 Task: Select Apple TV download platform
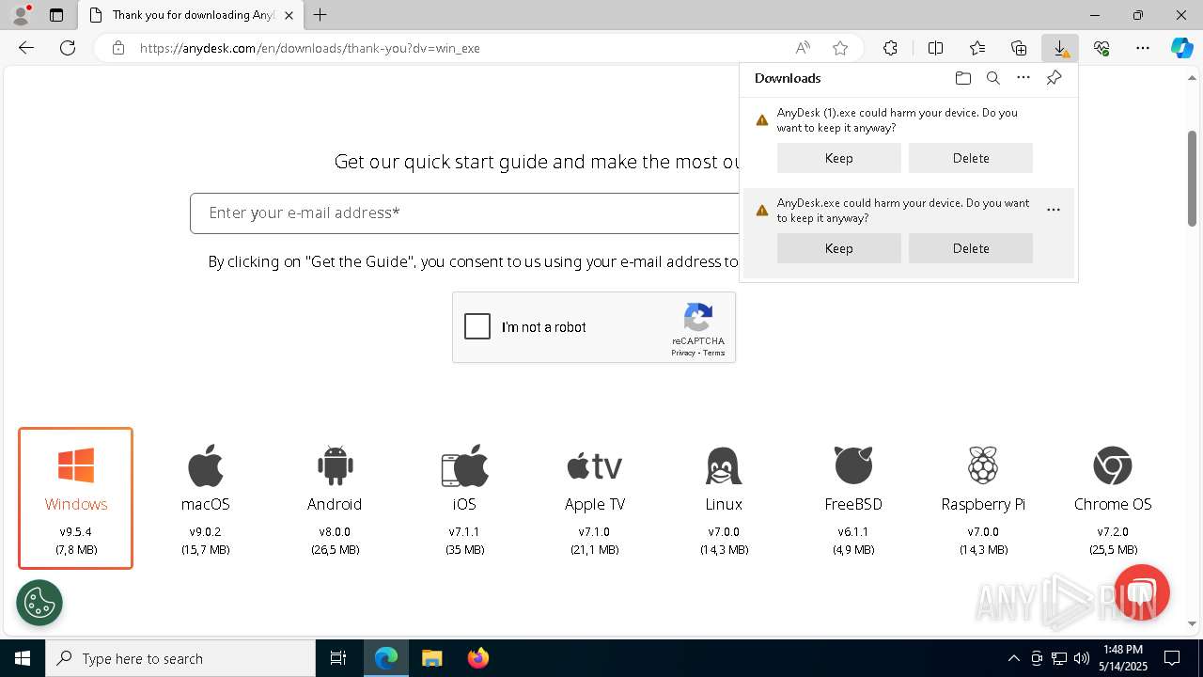595,498
